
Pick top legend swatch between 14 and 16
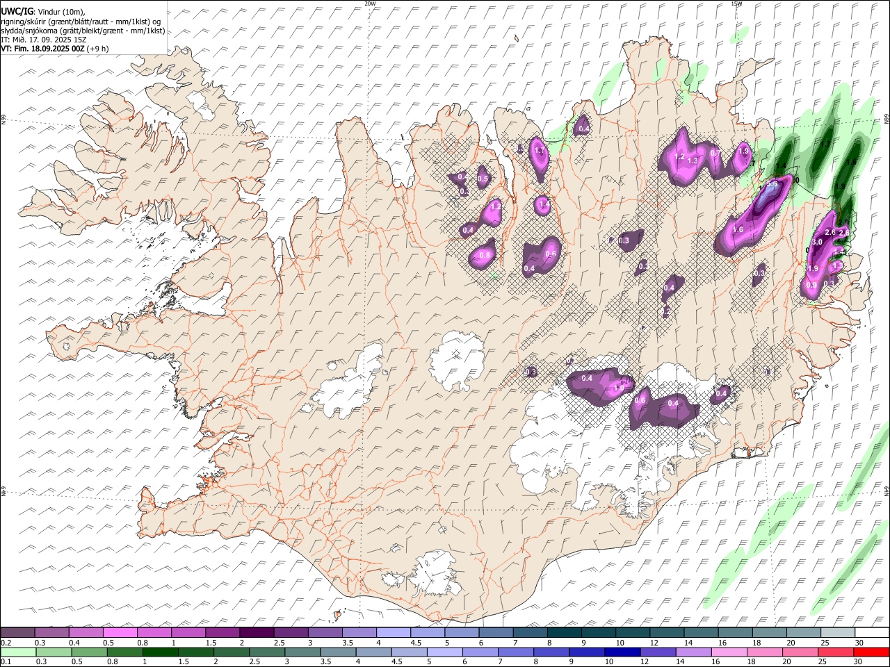click(701, 632)
